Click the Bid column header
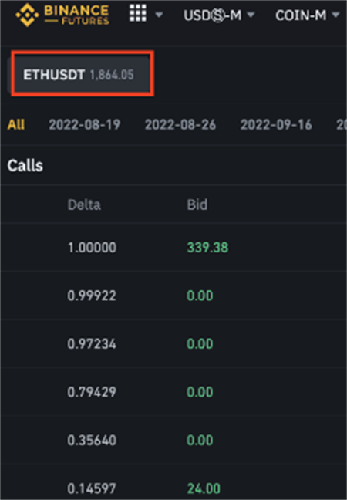Image resolution: width=347 pixels, height=500 pixels. (x=197, y=204)
